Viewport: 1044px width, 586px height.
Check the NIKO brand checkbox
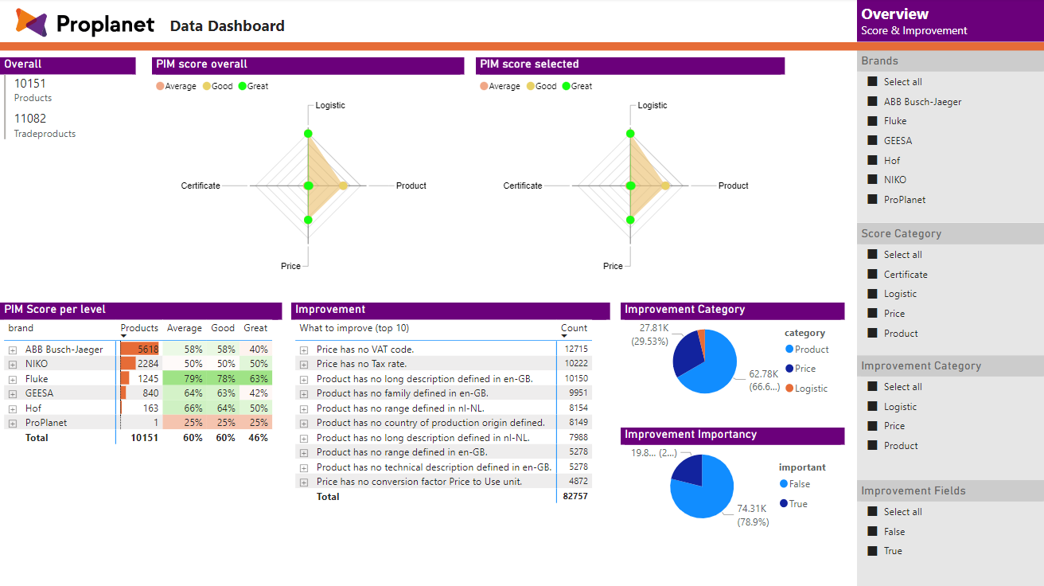click(872, 180)
